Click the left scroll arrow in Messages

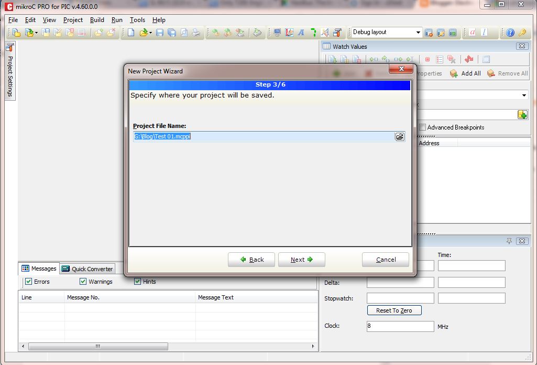23,346
